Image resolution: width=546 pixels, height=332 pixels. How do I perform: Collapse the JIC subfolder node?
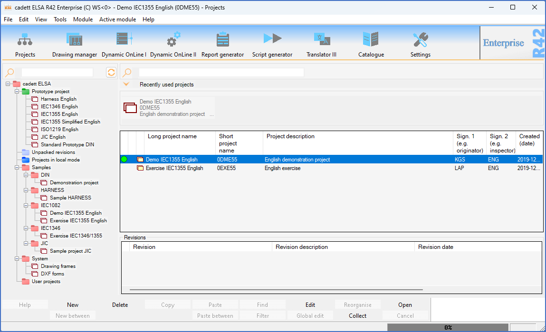tap(26, 244)
